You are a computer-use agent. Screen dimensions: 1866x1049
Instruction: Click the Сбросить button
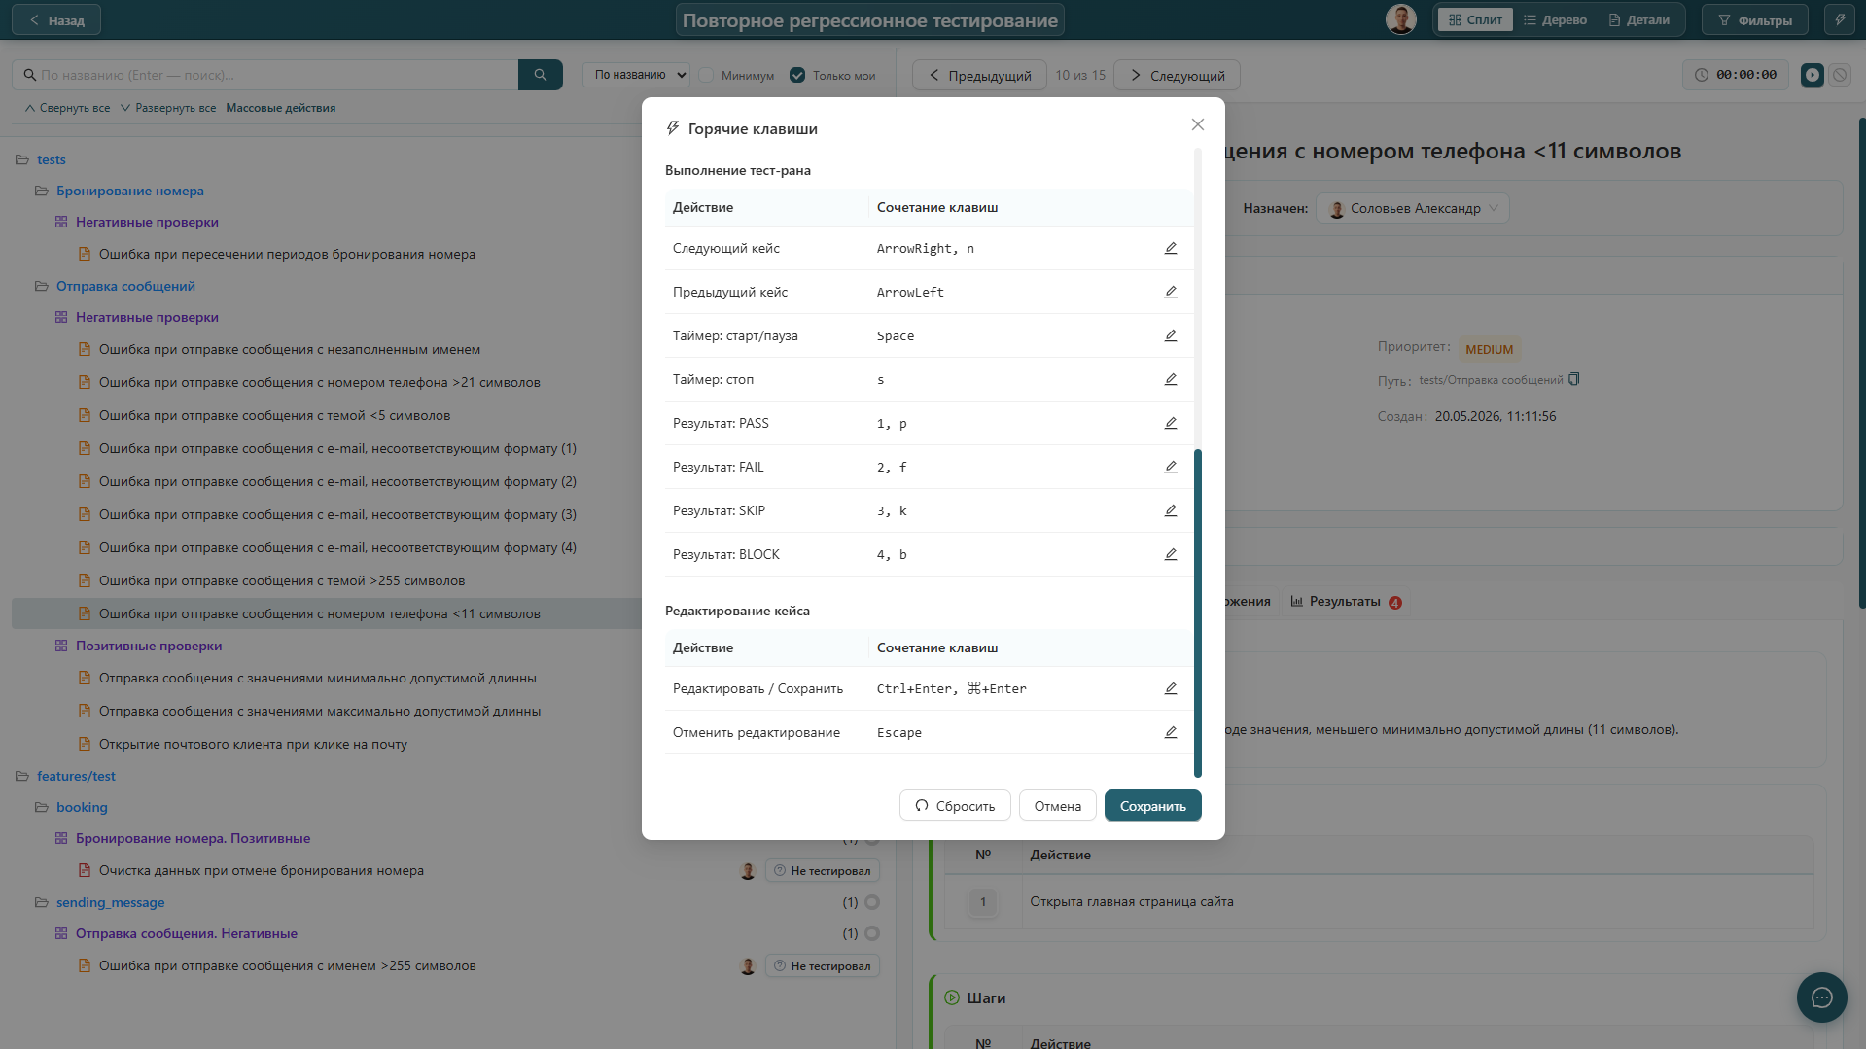coord(955,806)
